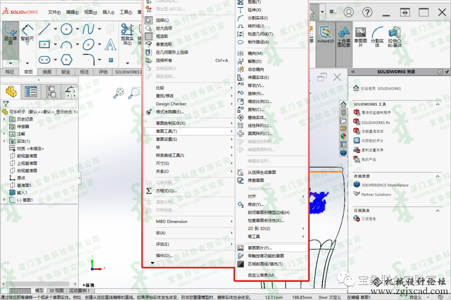Expand the 实体(1) tree node
This screenshot has height=300, width=451.
pyautogui.click(x=4, y=141)
